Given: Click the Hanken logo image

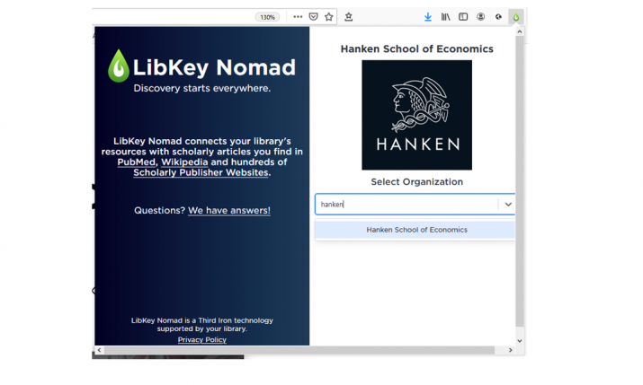Looking at the screenshot, I should click(x=416, y=115).
